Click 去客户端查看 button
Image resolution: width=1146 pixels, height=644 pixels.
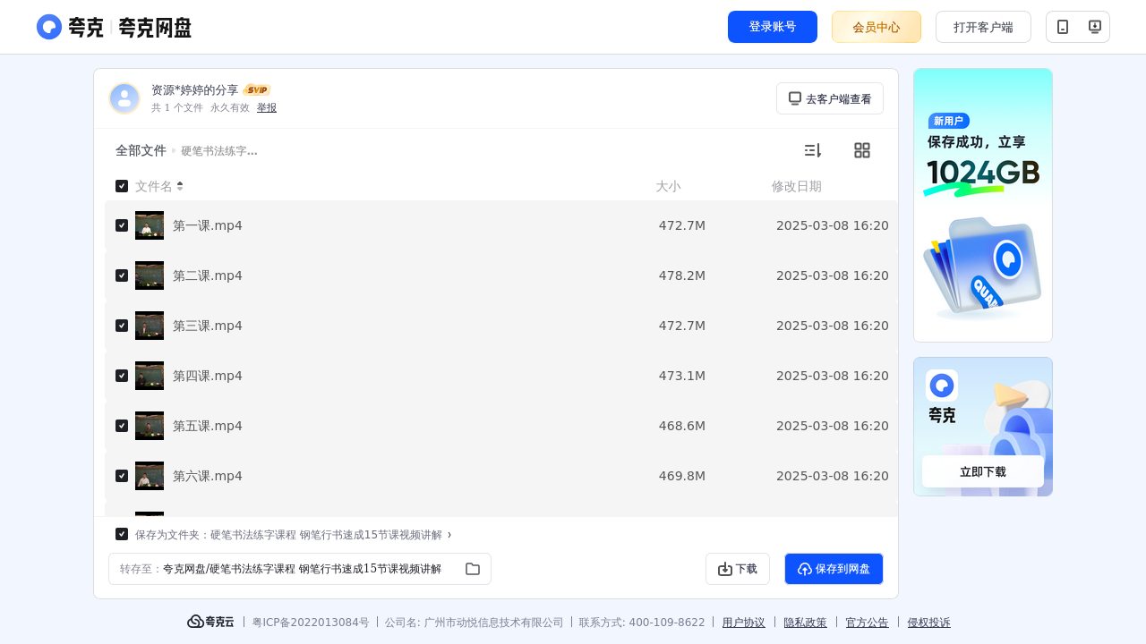tap(830, 98)
